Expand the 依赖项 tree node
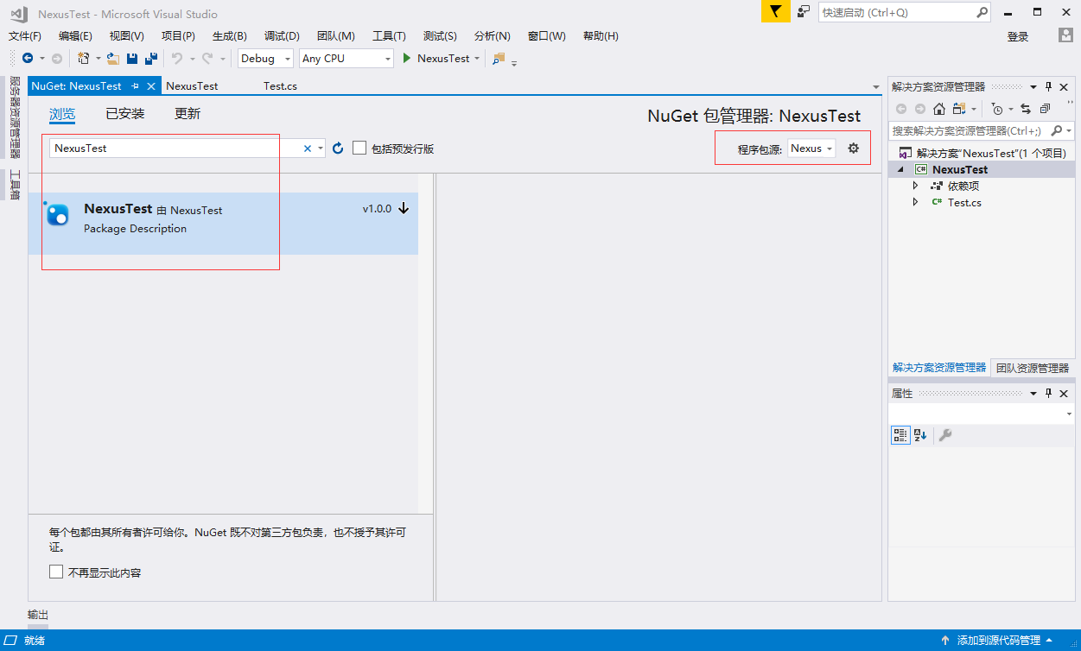 pyautogui.click(x=915, y=186)
